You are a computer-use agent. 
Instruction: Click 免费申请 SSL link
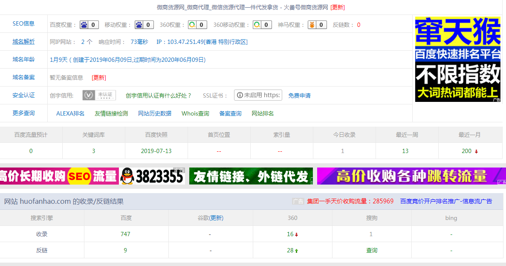pos(300,95)
